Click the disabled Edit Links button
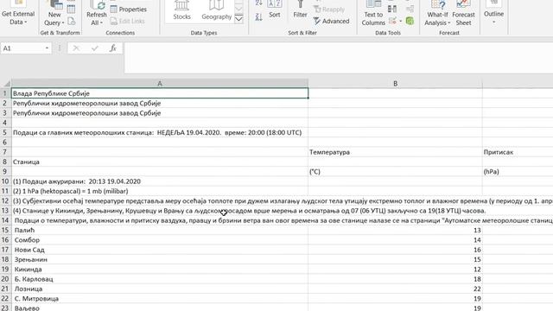The image size is (553, 311). (x=127, y=21)
